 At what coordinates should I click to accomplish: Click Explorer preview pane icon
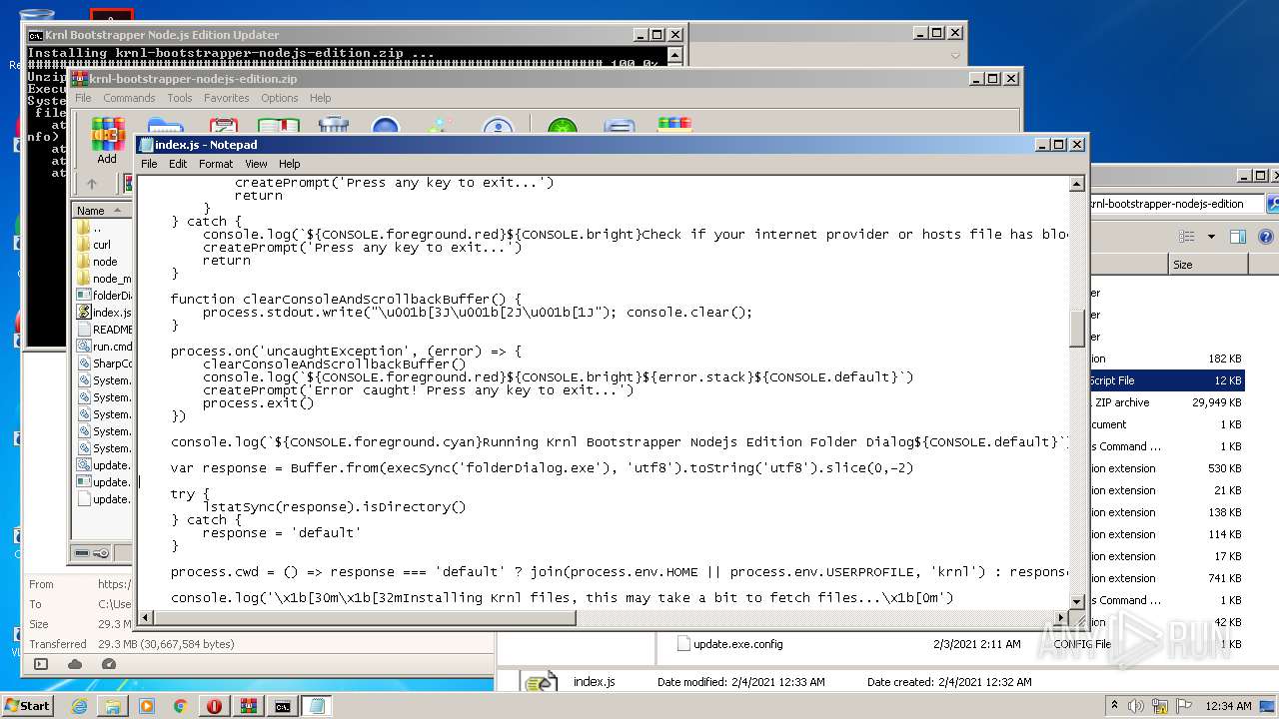[1238, 237]
